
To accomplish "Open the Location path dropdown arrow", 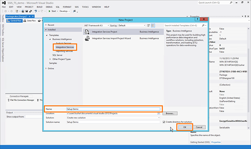I will [x=159, y=114].
